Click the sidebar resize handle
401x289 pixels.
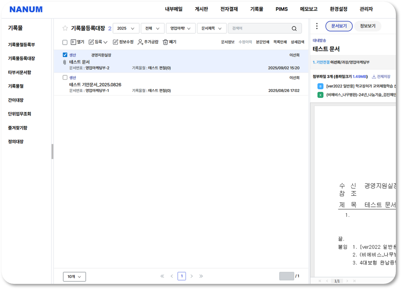point(52,151)
